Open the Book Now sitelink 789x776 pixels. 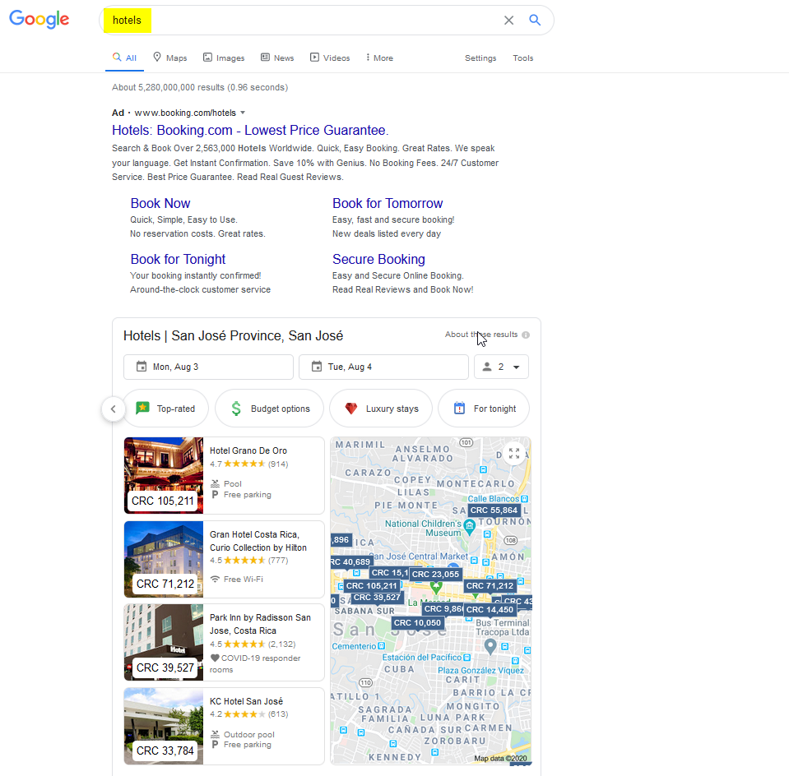160,203
